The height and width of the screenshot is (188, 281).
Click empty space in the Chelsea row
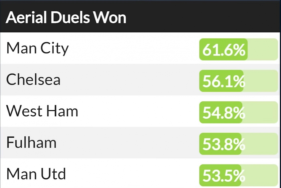tap(129, 80)
